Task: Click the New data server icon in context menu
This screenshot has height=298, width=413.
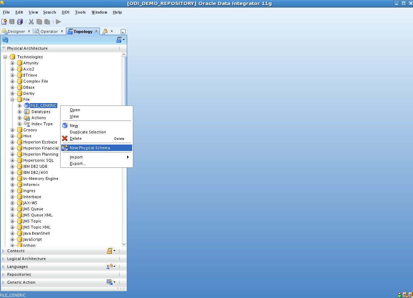Action: coord(65,126)
